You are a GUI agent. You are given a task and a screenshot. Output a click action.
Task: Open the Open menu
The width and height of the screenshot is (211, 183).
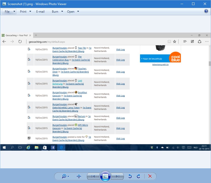(71, 12)
